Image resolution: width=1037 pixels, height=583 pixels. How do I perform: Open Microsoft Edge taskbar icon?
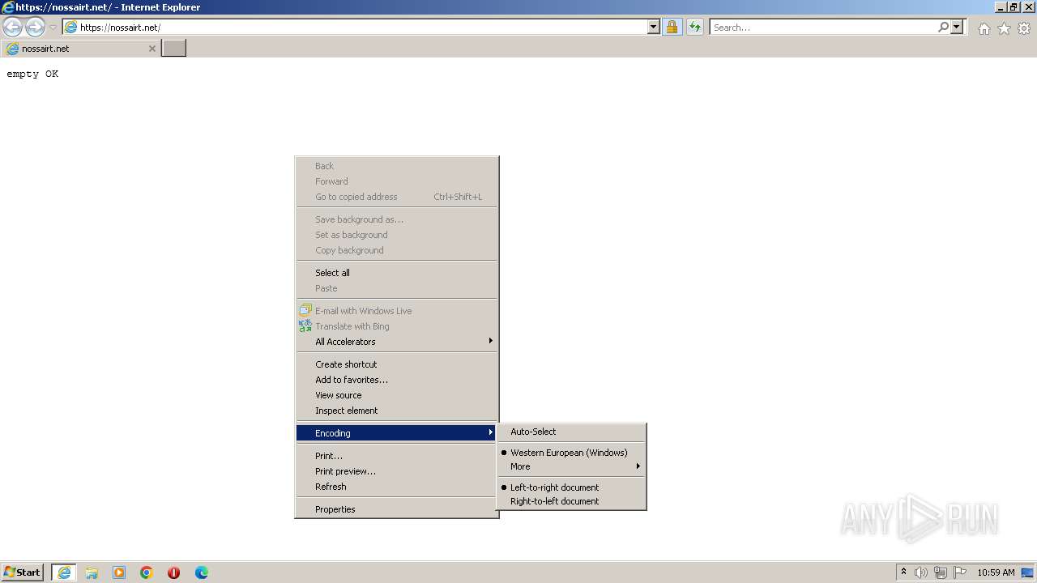tap(202, 572)
